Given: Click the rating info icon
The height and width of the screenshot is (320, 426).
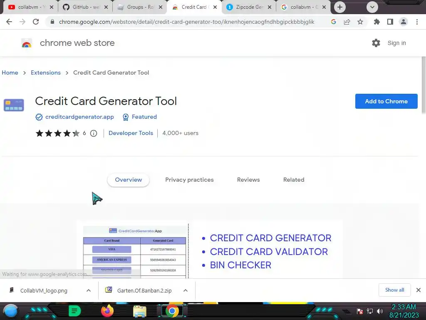Looking at the screenshot, I should click(94, 133).
